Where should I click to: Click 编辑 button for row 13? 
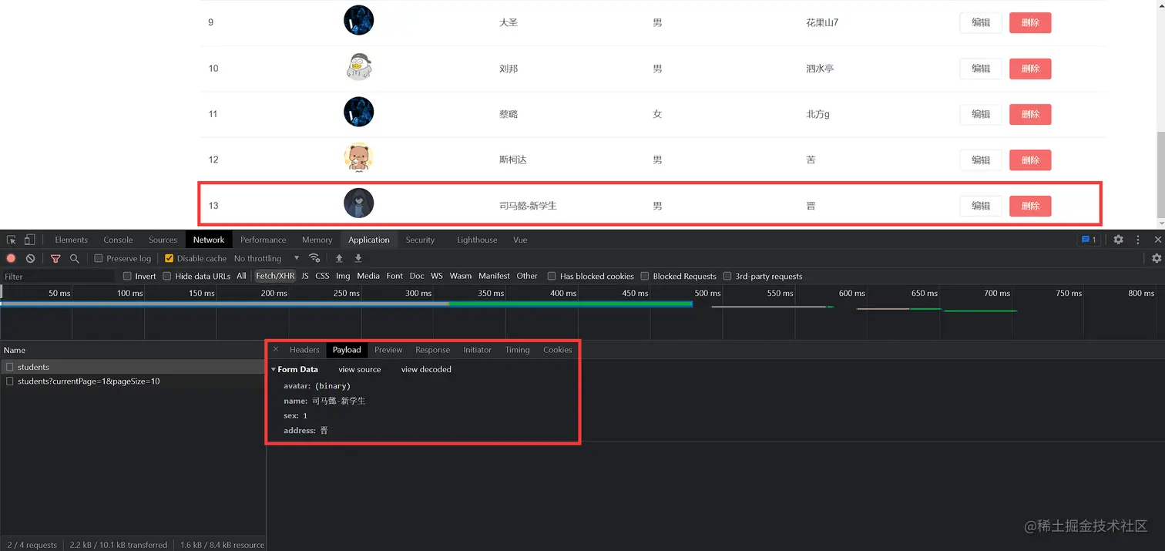[981, 206]
